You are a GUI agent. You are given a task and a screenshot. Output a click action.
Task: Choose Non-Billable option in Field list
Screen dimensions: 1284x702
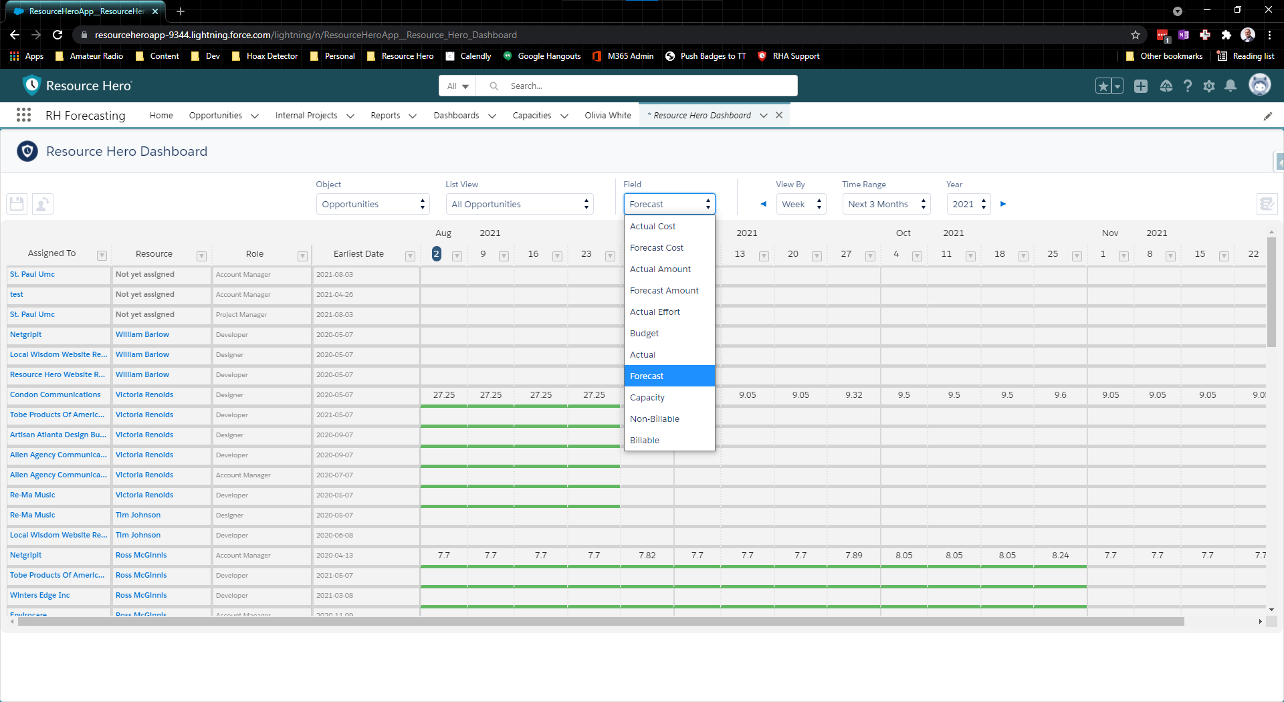click(x=669, y=419)
